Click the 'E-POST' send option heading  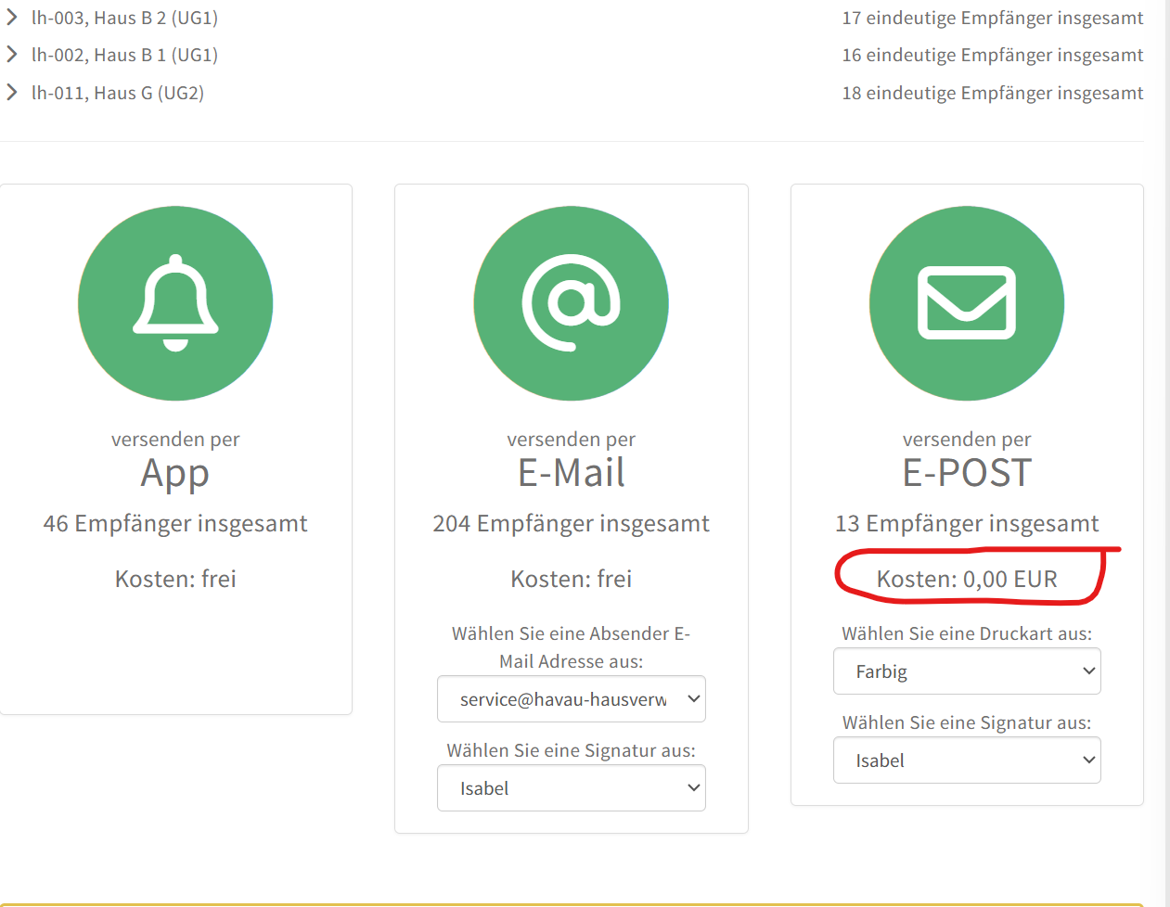966,473
